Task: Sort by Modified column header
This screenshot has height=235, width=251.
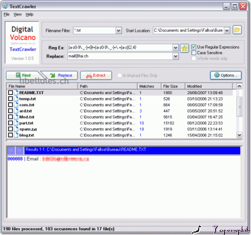Action: (x=209, y=86)
